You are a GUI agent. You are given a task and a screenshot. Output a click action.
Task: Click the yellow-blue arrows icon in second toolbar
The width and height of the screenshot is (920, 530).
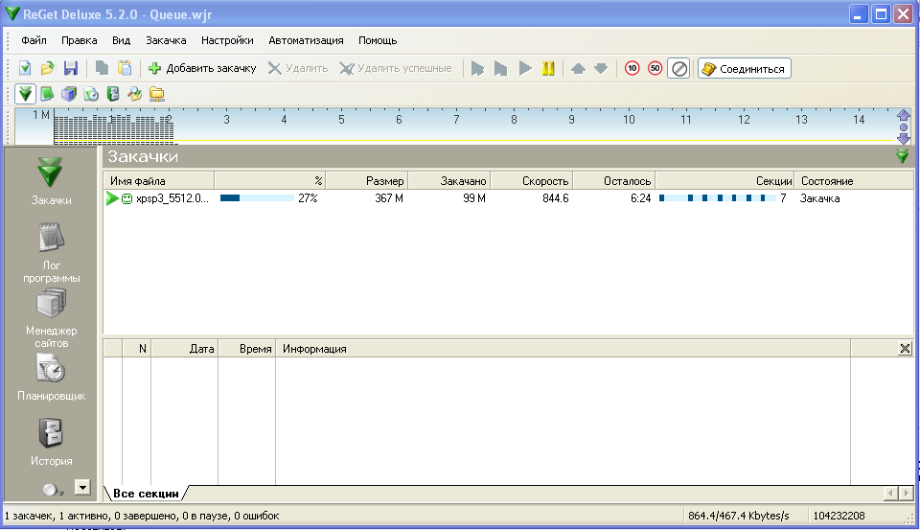(134, 94)
